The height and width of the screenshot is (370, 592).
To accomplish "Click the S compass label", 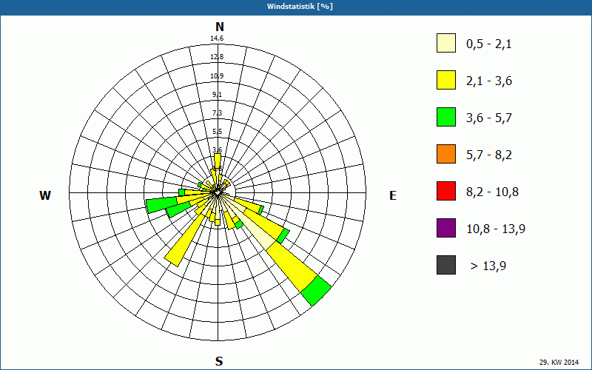I will point(219,361).
